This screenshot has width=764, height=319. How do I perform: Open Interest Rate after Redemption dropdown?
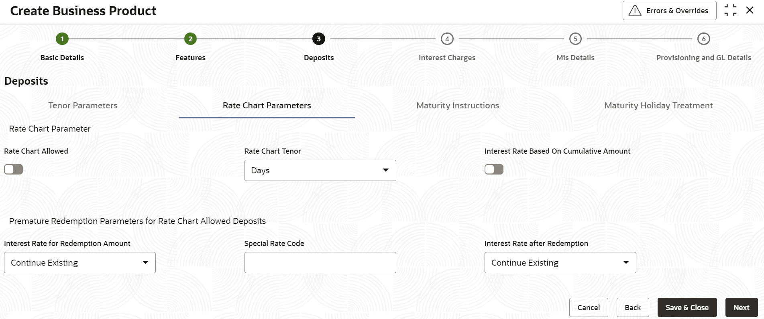tap(560, 262)
